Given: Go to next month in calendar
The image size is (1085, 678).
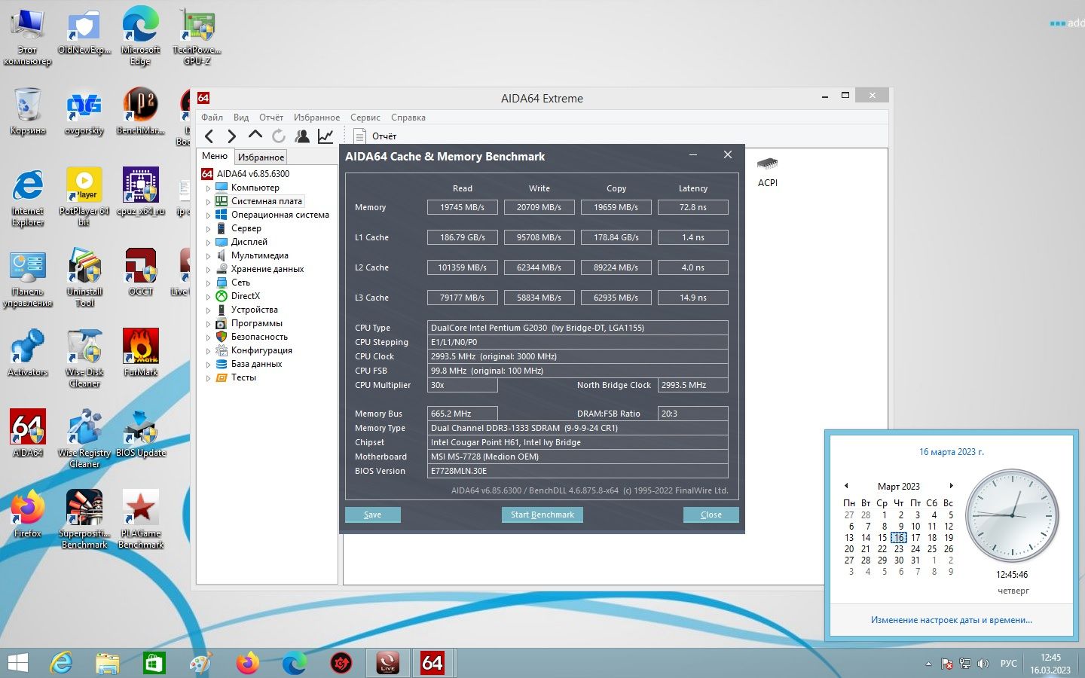Looking at the screenshot, I should tap(952, 486).
